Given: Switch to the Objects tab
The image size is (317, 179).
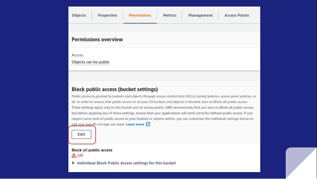Looking at the screenshot, I should (x=79, y=15).
